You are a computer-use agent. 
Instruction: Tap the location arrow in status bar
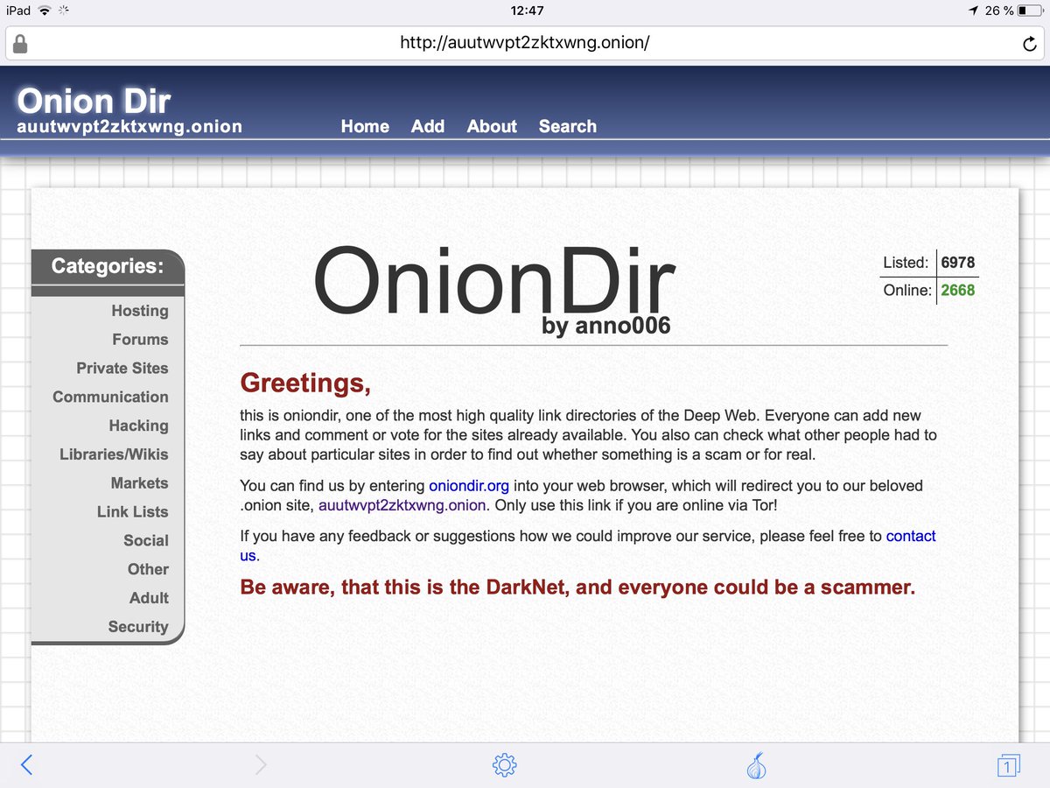(974, 11)
